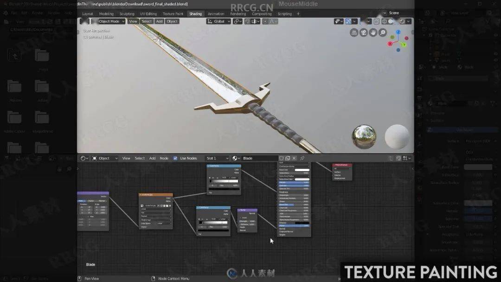Click the Select menu in shader editor header
501x282 pixels.
click(140, 158)
